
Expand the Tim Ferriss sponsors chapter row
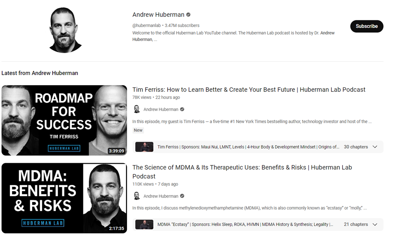pyautogui.click(x=258, y=147)
